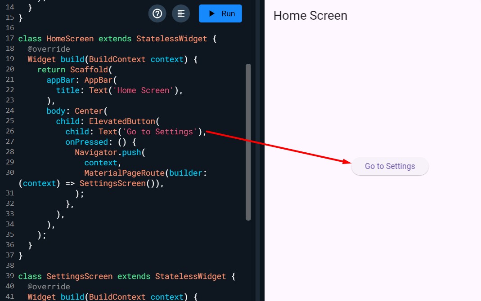Click the code editor vertical scrollbar

click(248, 142)
